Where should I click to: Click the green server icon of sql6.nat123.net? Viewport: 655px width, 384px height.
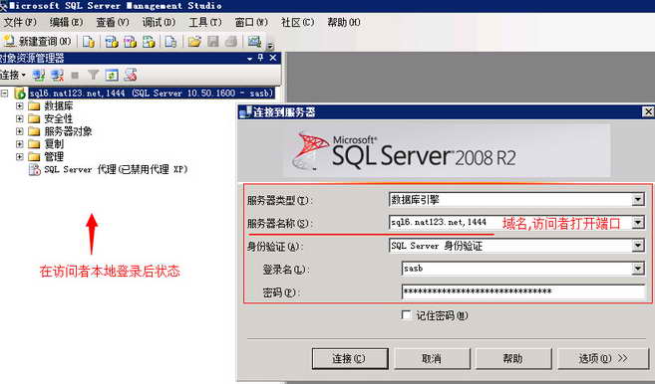tap(20, 93)
